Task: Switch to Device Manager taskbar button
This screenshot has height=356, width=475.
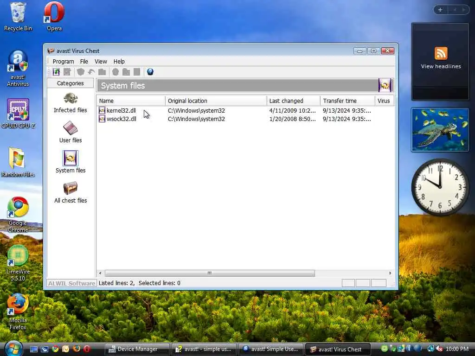Action: pyautogui.click(x=137, y=349)
